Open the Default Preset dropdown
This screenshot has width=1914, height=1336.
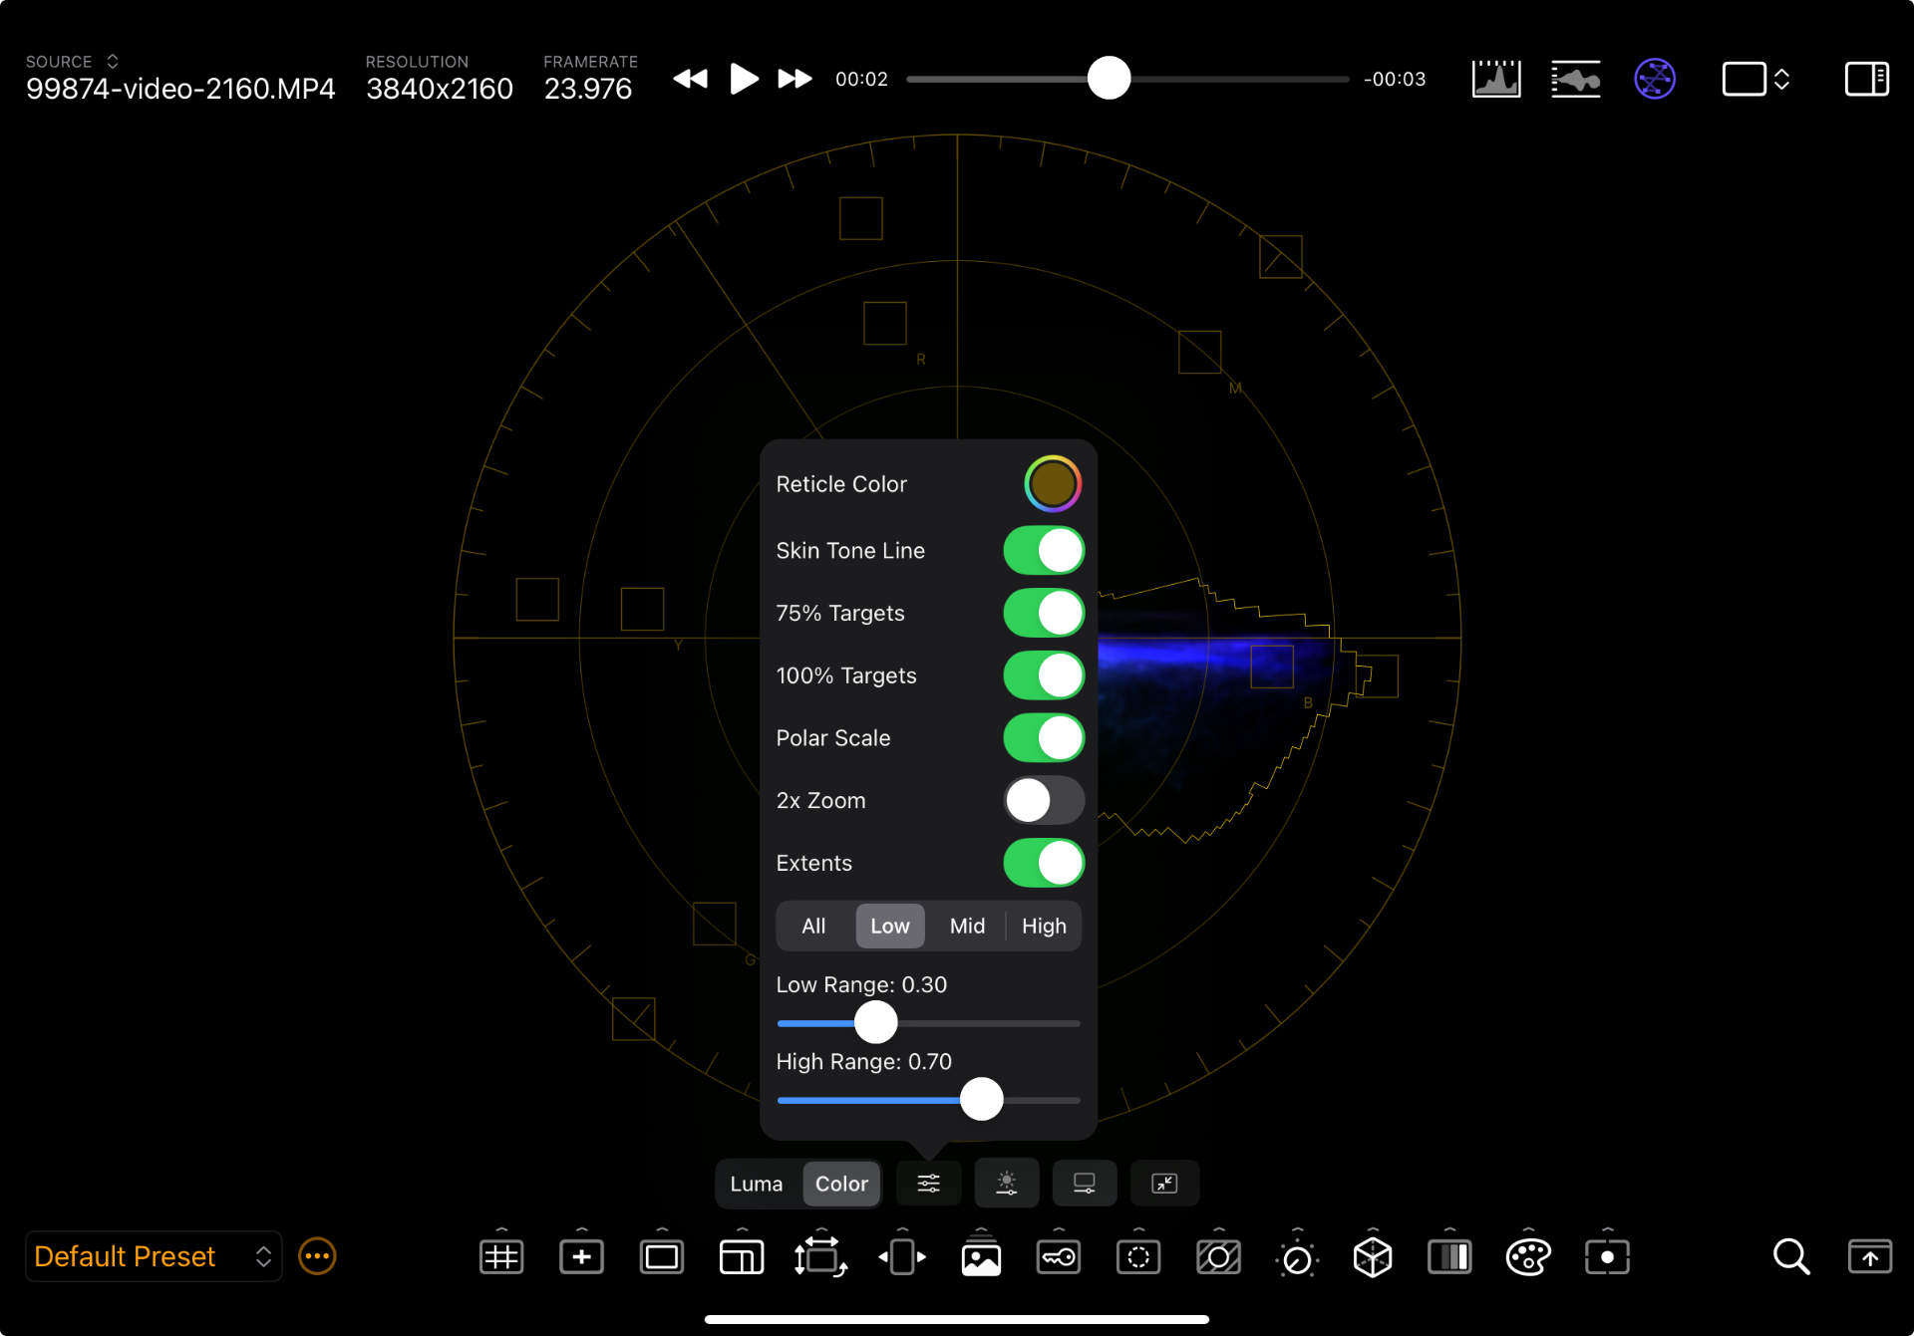[153, 1256]
